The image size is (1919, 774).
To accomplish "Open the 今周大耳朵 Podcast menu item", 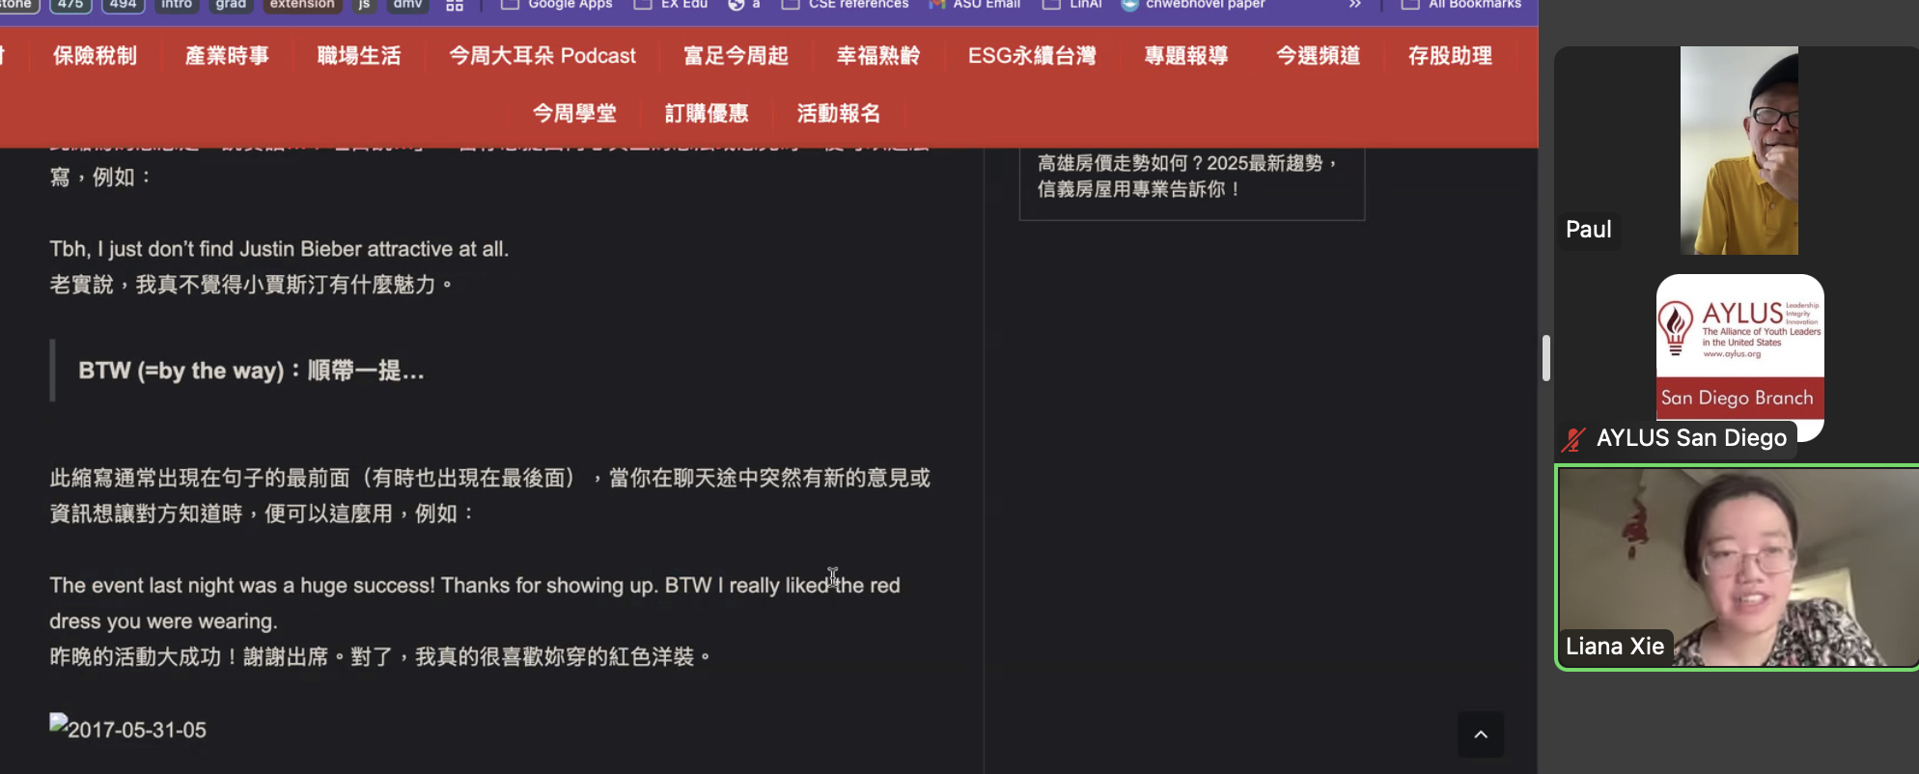I will pos(542,56).
